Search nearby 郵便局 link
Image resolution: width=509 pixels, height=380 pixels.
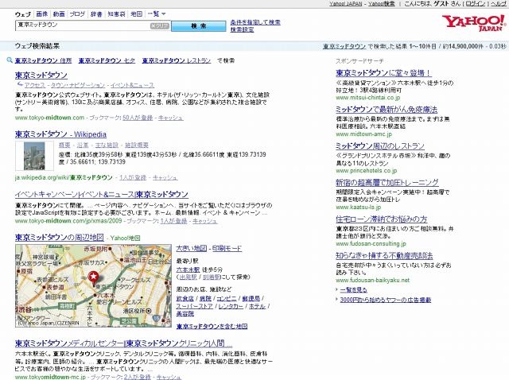click(251, 298)
